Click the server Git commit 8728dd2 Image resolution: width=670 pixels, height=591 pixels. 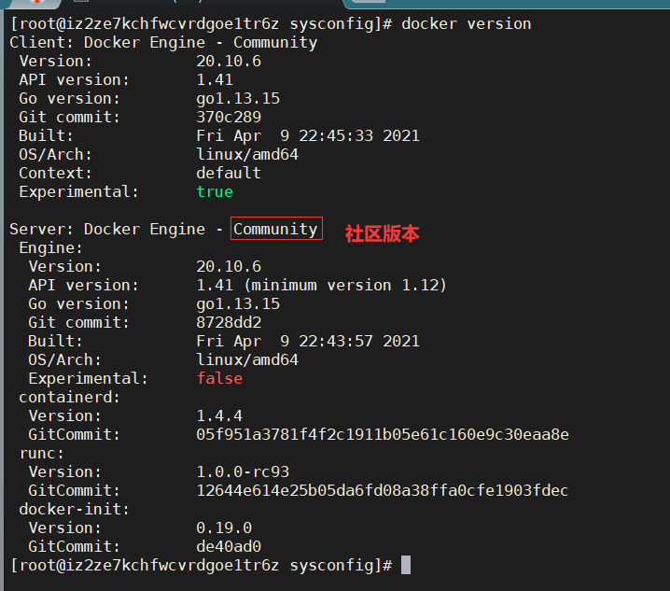pyautogui.click(x=229, y=322)
